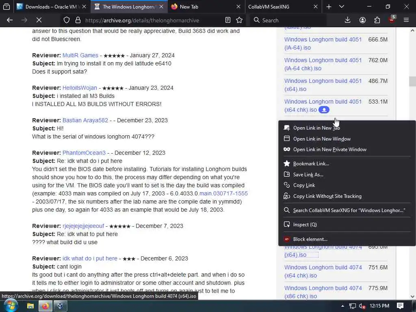Select Open Link in New Window
Screen dimensions: 416x312
(347, 139)
